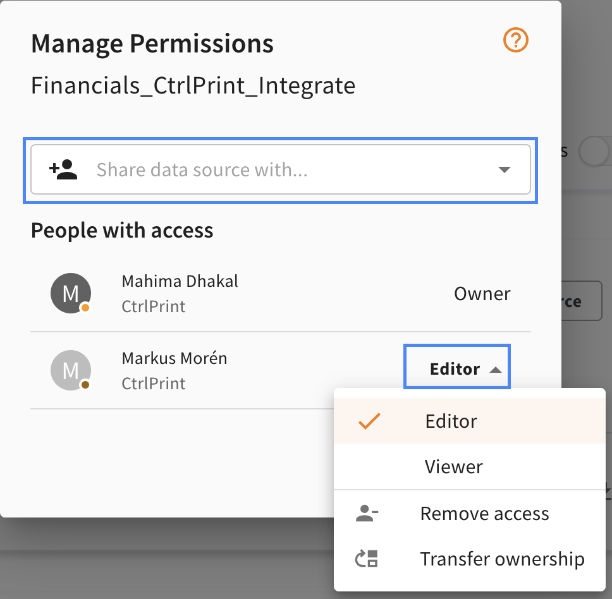Click the orange status dot on Mahima's avatar
Image resolution: width=612 pixels, height=599 pixels.
click(x=85, y=308)
